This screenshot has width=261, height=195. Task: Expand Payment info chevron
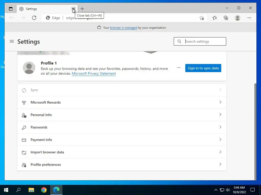click(x=220, y=139)
